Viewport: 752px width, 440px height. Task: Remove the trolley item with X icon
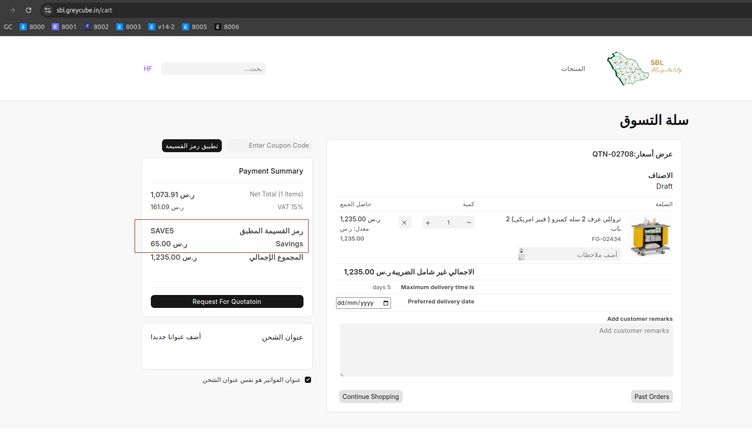(404, 223)
